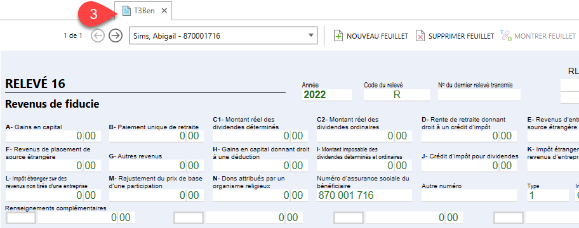Click the T3Ben tab document icon
Viewport: 579px width, 228px height.
[x=127, y=11]
